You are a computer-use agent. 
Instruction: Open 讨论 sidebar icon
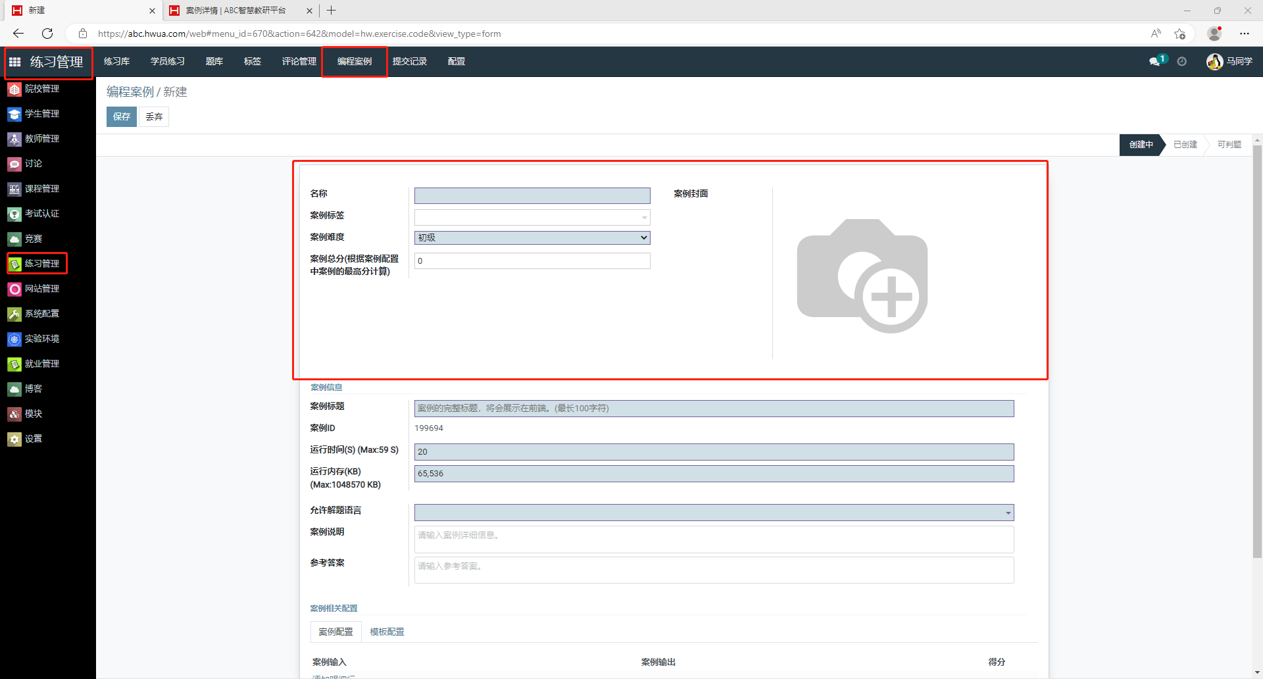coord(14,164)
